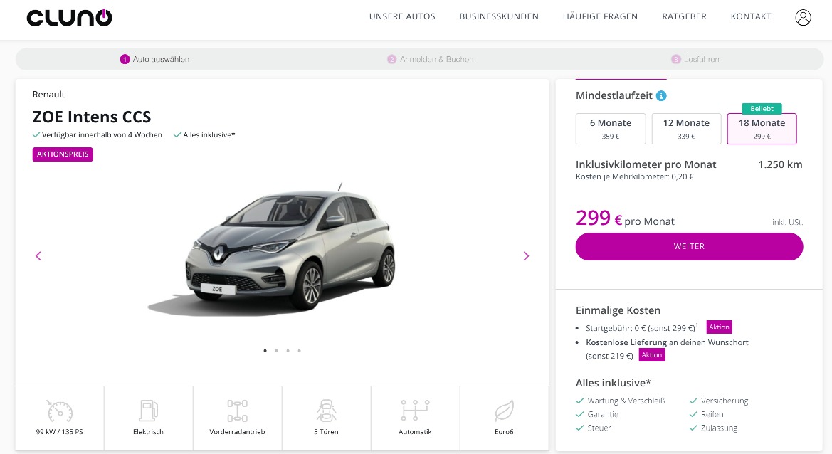Click the Automatik gearbox icon
The image size is (832, 454).
tap(415, 411)
